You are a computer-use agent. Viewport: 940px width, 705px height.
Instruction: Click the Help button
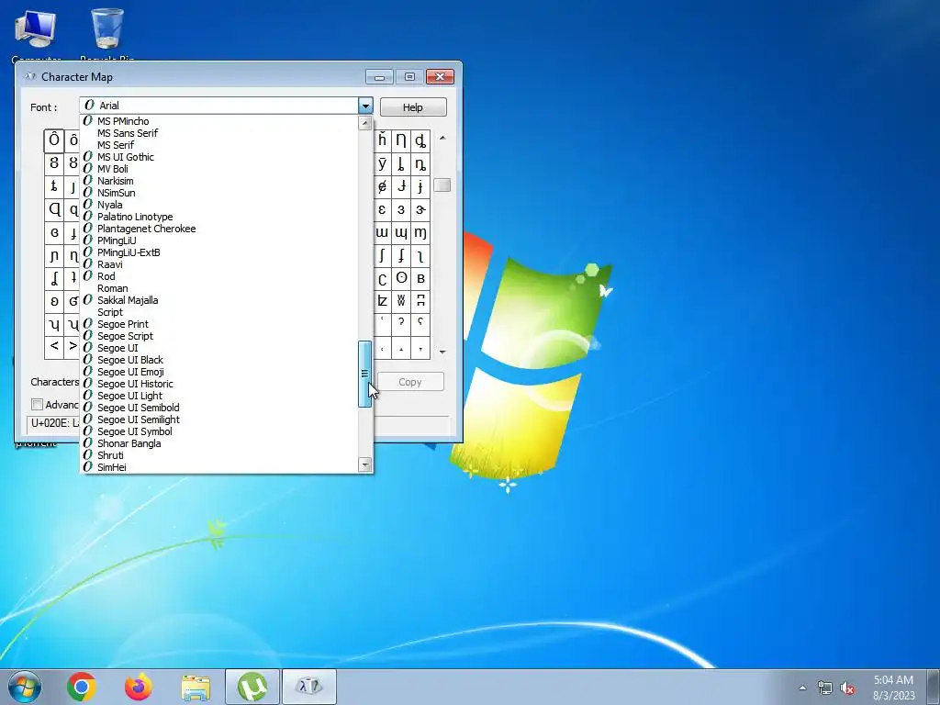pos(413,107)
